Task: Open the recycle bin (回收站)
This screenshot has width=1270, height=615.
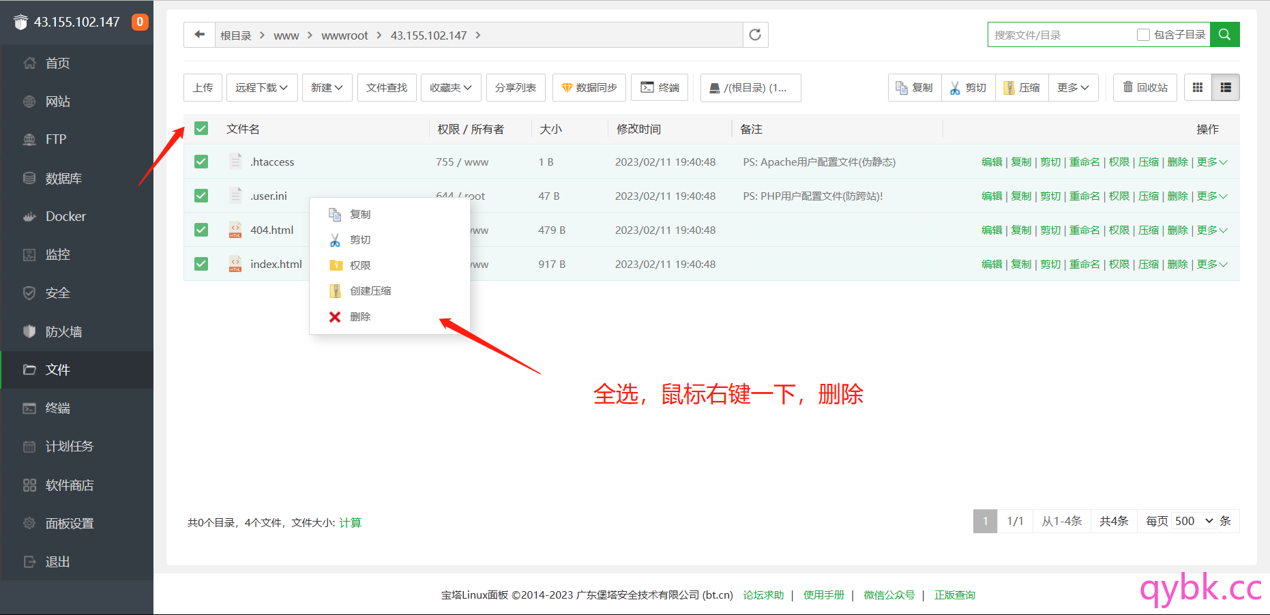Action: pyautogui.click(x=1145, y=87)
